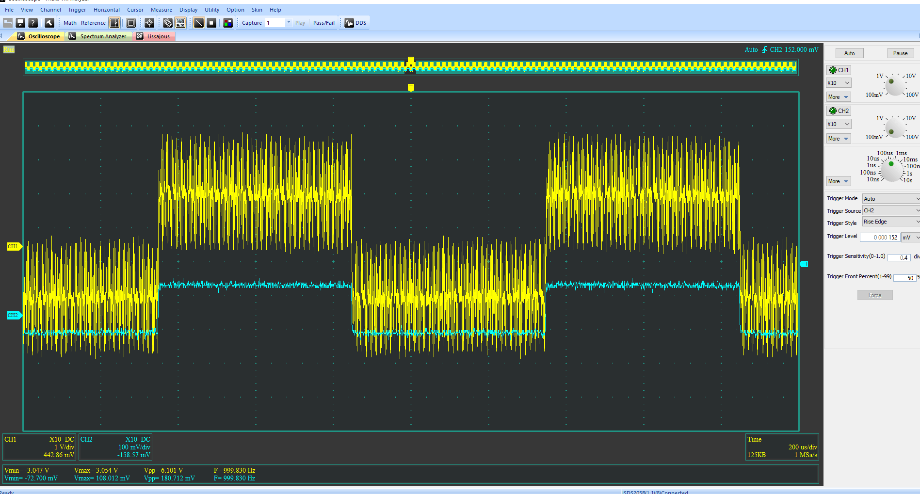Open the CH2 X10 probe dropdown
This screenshot has height=494, width=920.
839,124
